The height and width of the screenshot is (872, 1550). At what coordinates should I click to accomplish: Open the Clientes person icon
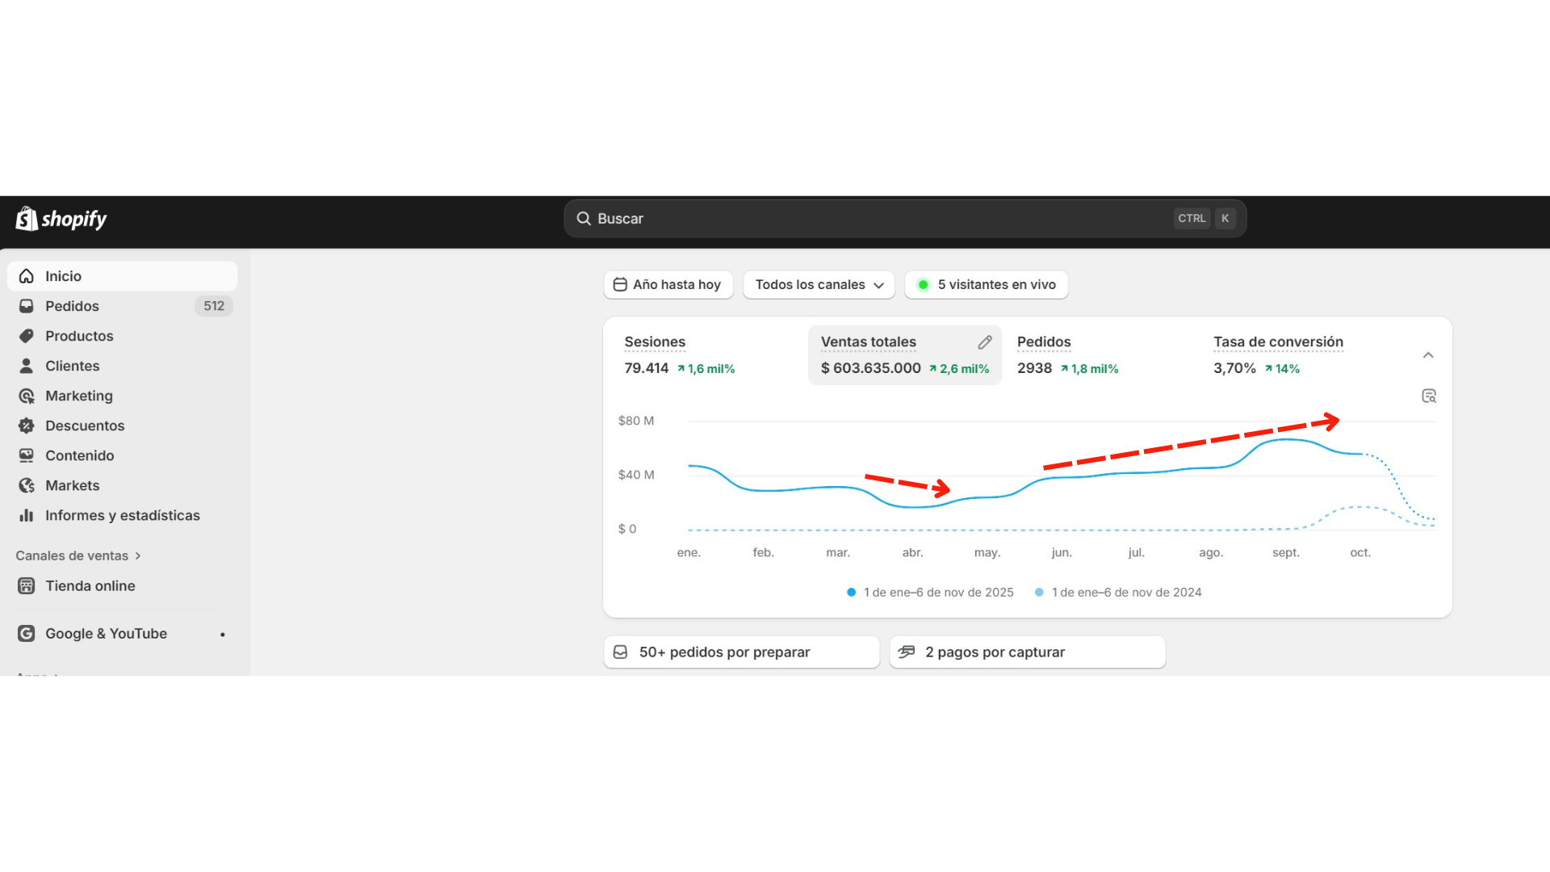[27, 366]
